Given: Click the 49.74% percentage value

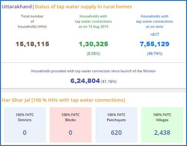Looking at the screenshot, I should coord(154,53).
